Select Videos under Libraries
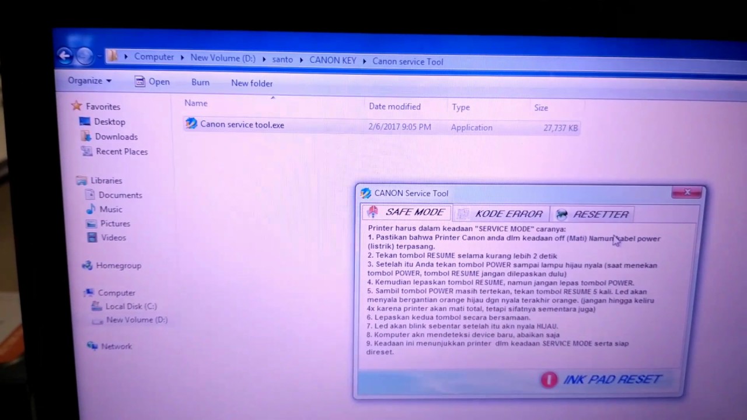This screenshot has height=420, width=747. 113,237
